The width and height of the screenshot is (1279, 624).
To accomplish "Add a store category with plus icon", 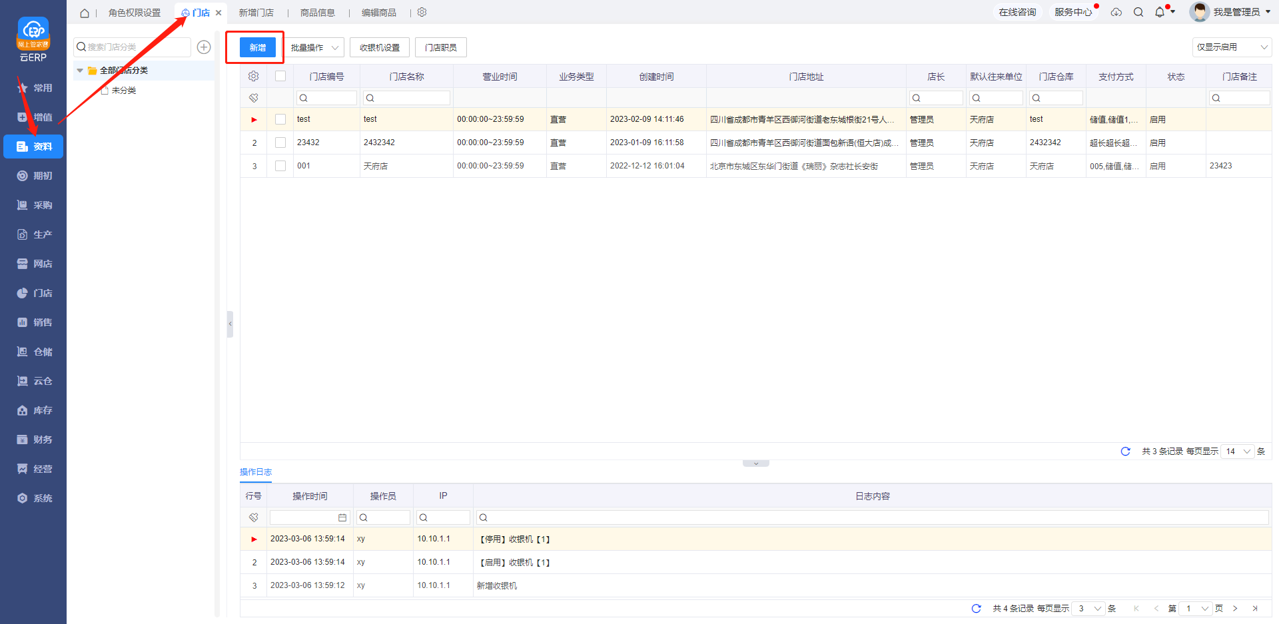I will tap(204, 47).
